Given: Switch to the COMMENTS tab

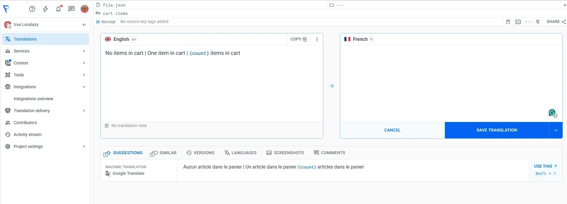Looking at the screenshot, I should coord(329,153).
